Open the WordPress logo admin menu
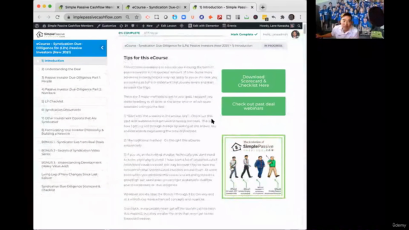This screenshot has height=230, width=409. [37, 26]
